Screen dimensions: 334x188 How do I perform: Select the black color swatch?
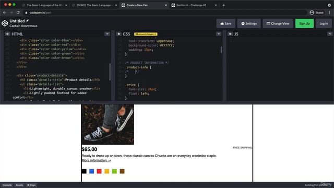(84, 171)
